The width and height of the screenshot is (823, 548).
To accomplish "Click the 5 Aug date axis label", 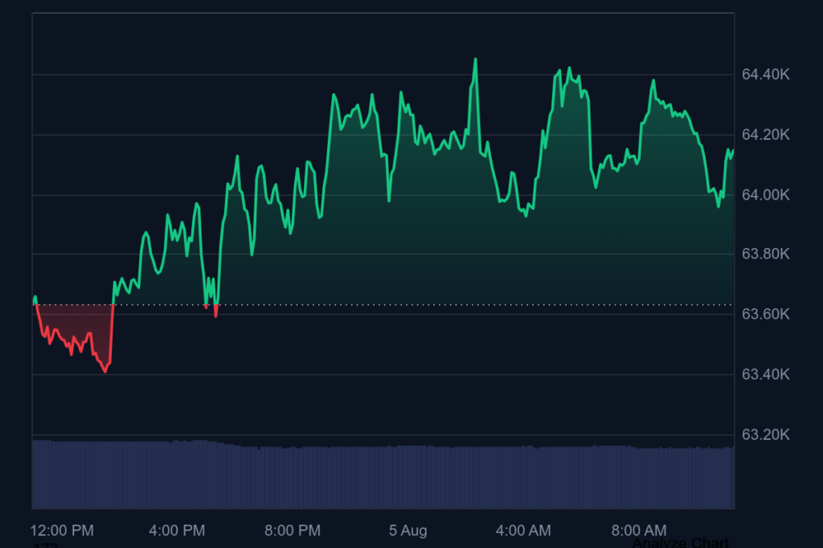I will pos(407,530).
